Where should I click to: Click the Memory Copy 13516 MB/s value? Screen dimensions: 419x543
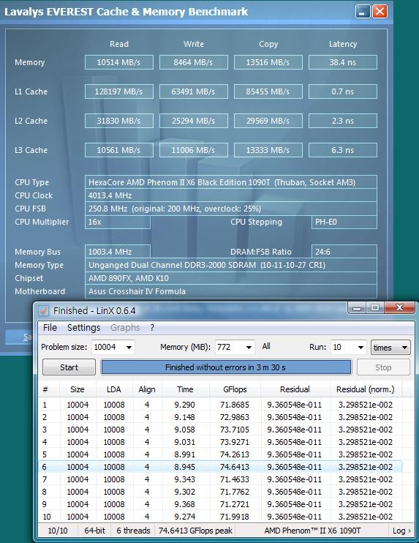(268, 62)
